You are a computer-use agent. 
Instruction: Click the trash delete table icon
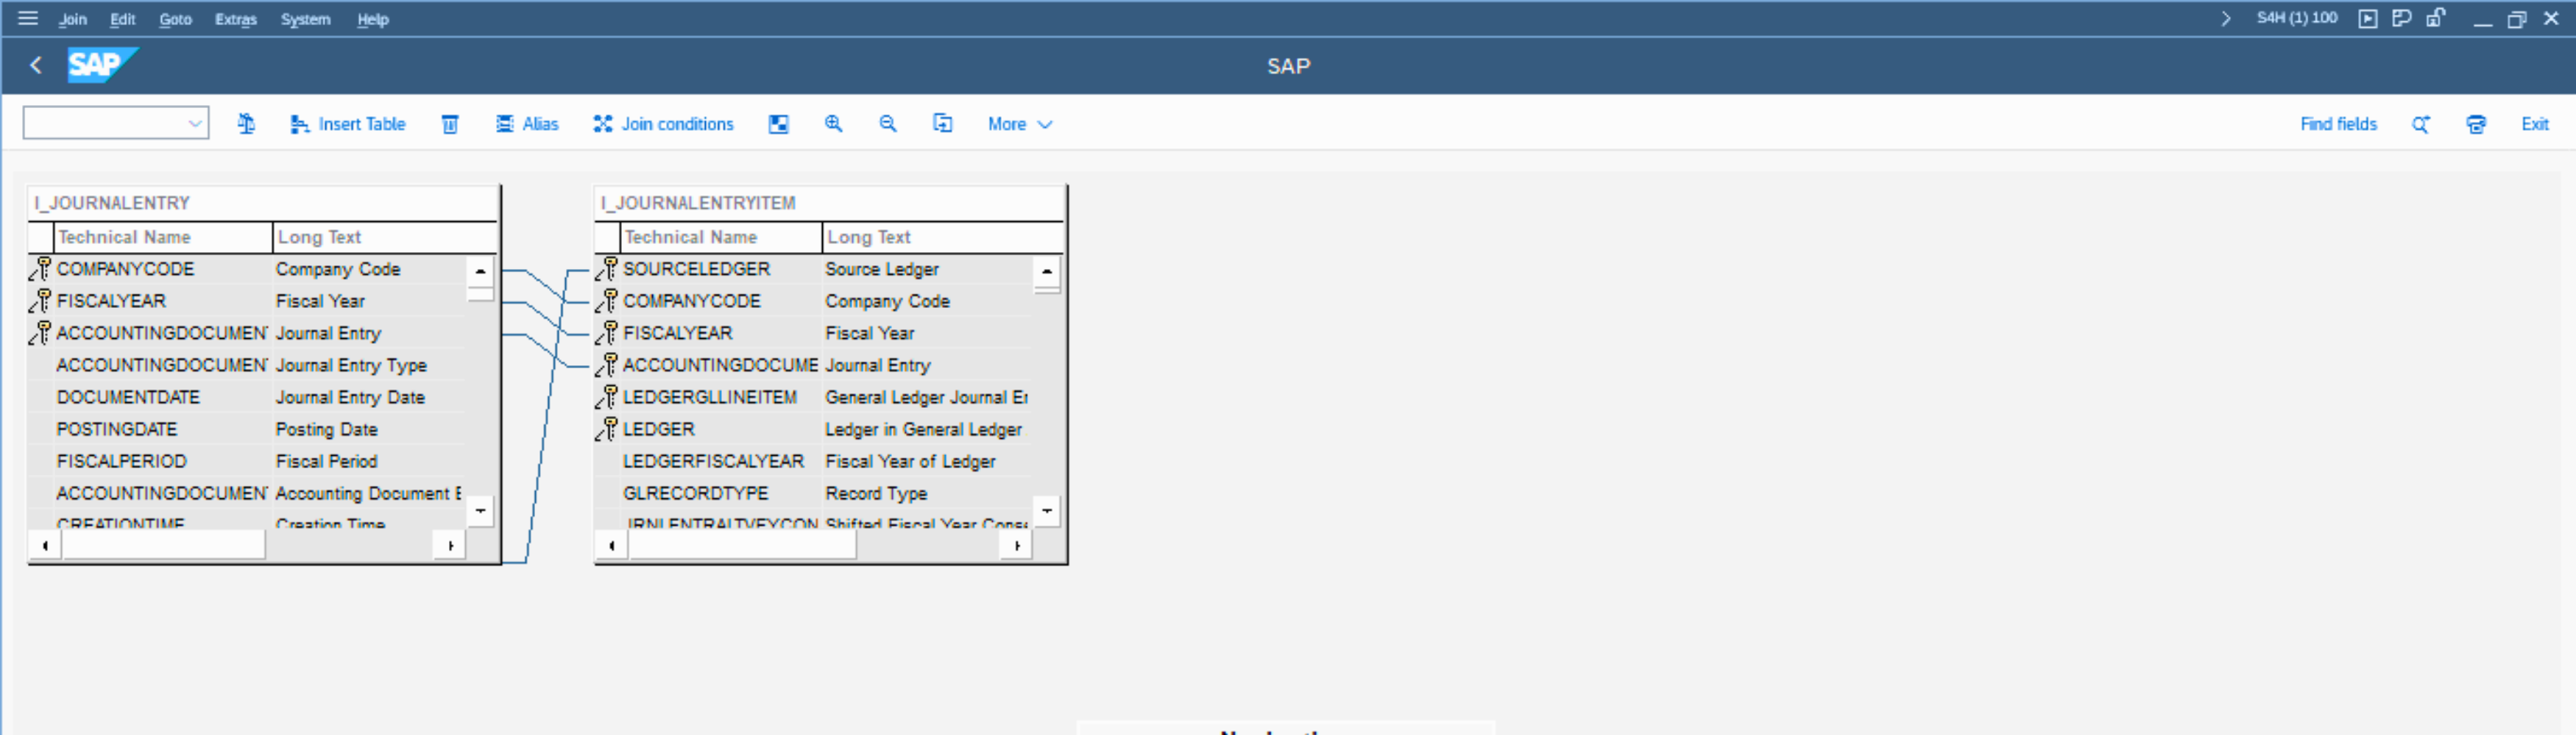pyautogui.click(x=450, y=123)
